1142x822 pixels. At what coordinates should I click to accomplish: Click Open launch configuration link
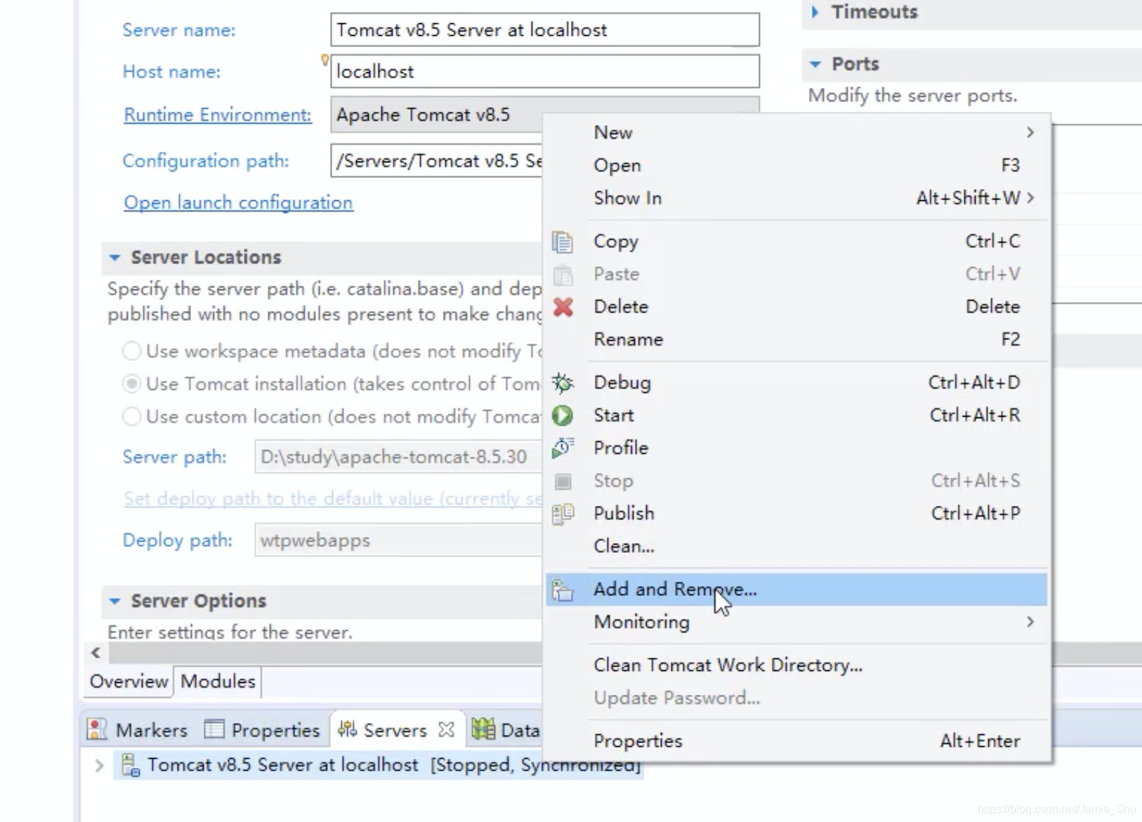click(238, 202)
